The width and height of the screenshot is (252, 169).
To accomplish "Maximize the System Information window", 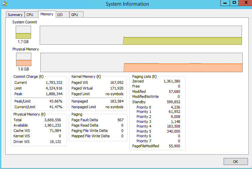I will pyautogui.click(x=234, y=3).
